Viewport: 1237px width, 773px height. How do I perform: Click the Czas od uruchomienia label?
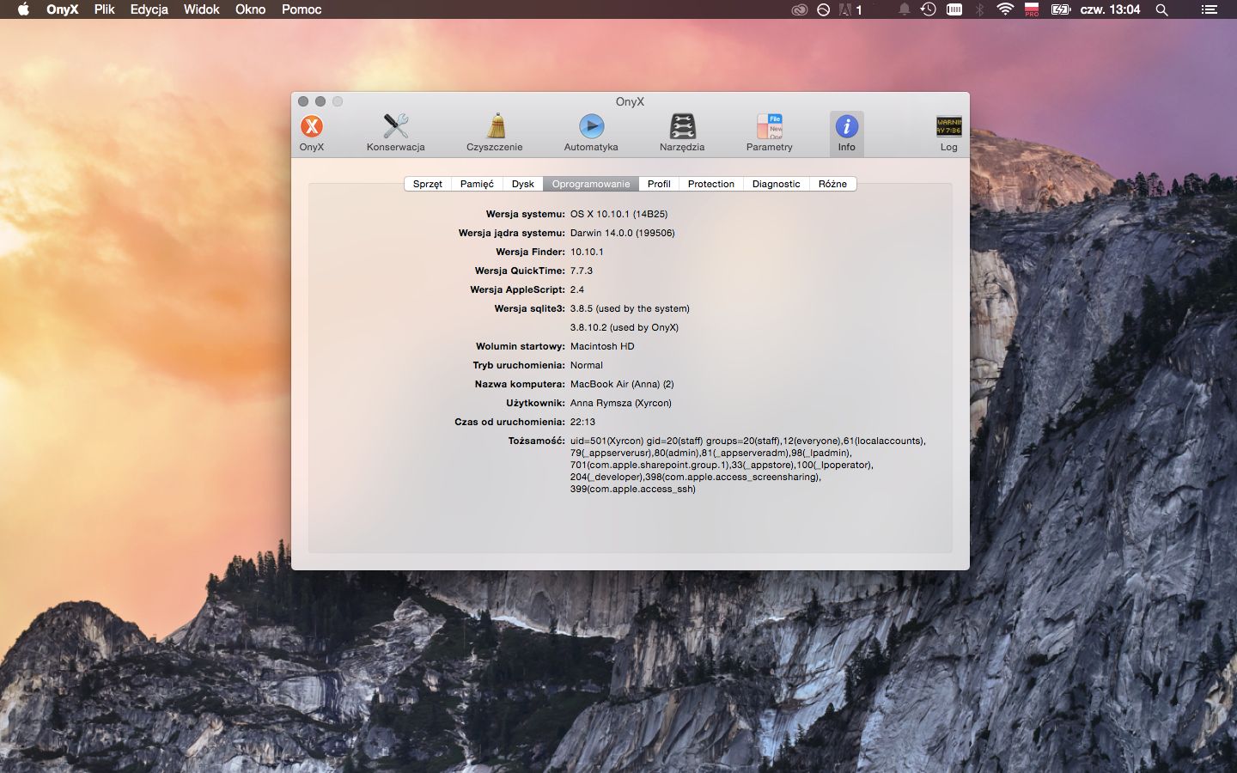(x=510, y=422)
